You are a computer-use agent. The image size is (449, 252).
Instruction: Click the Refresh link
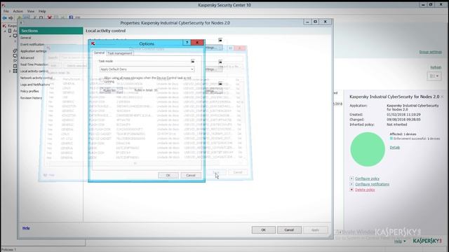click(x=436, y=67)
